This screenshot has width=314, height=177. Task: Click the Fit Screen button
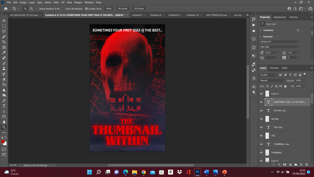pyautogui.click(x=123, y=9)
